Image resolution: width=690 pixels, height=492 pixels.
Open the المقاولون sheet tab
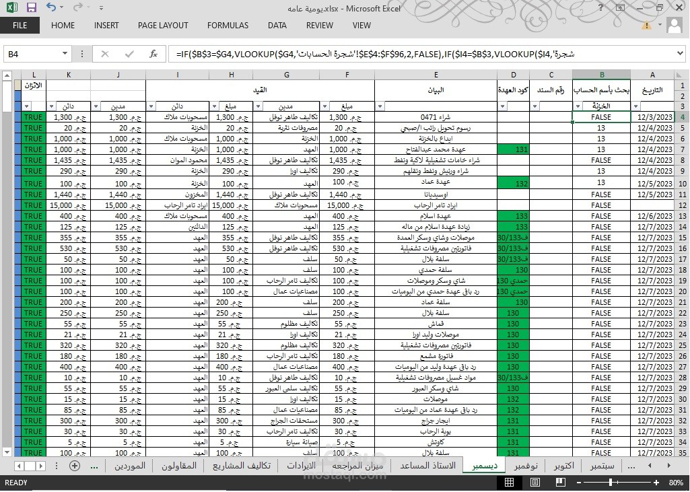click(178, 466)
